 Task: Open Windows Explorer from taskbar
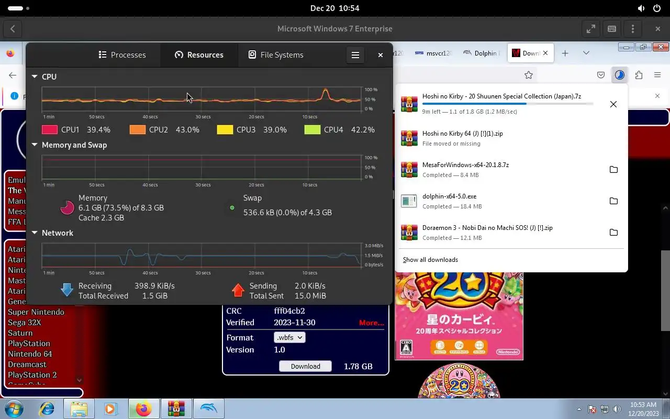click(x=79, y=409)
